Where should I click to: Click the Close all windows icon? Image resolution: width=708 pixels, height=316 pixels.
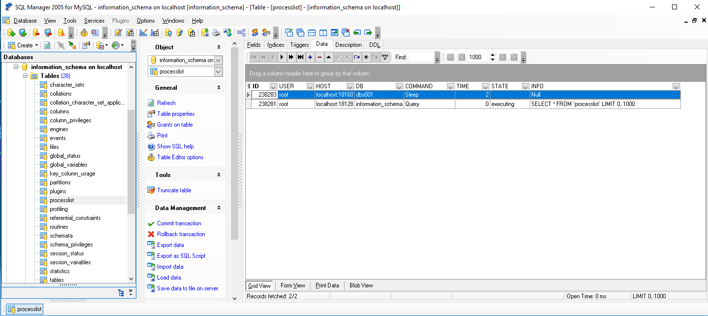[346, 33]
